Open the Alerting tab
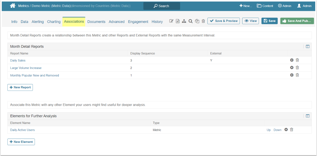317x156 pixels. (38, 22)
